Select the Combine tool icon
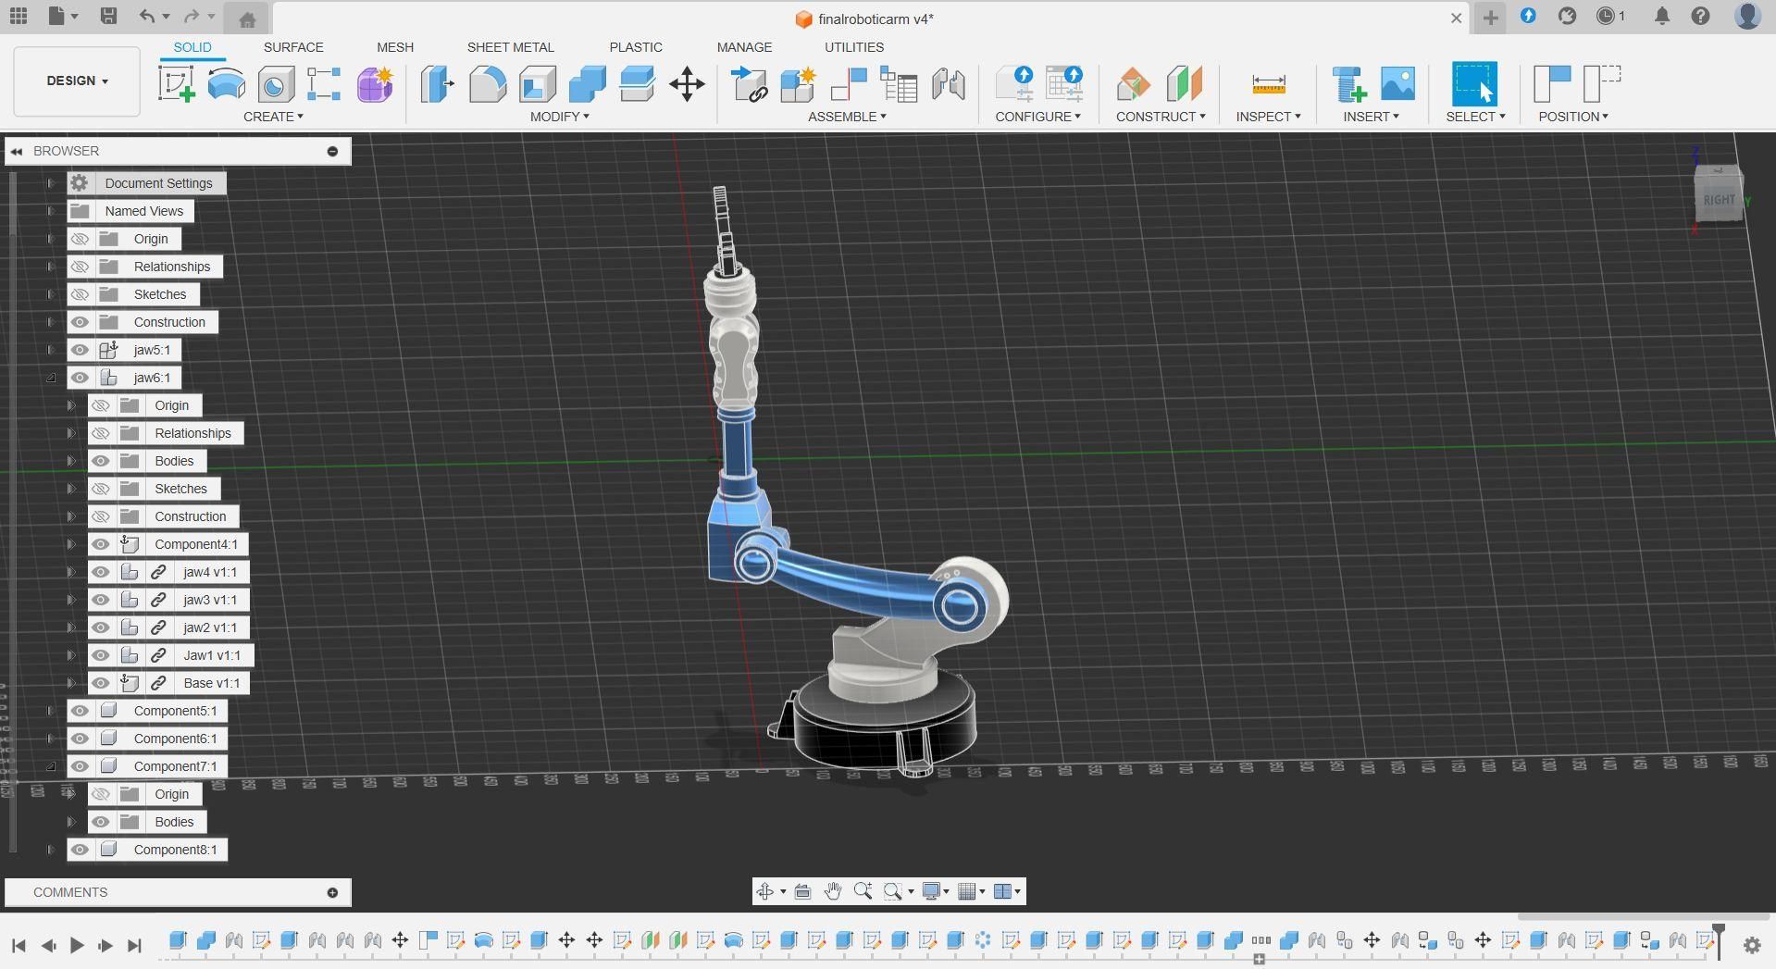This screenshot has width=1776, height=969. [x=588, y=84]
